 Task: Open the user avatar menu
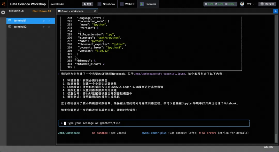242,4
